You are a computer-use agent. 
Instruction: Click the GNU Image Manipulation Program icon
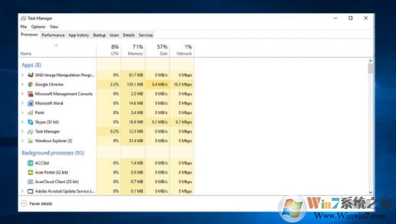click(30, 75)
